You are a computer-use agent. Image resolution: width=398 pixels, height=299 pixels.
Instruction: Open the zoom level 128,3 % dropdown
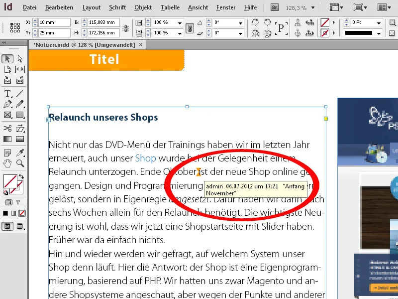click(313, 8)
